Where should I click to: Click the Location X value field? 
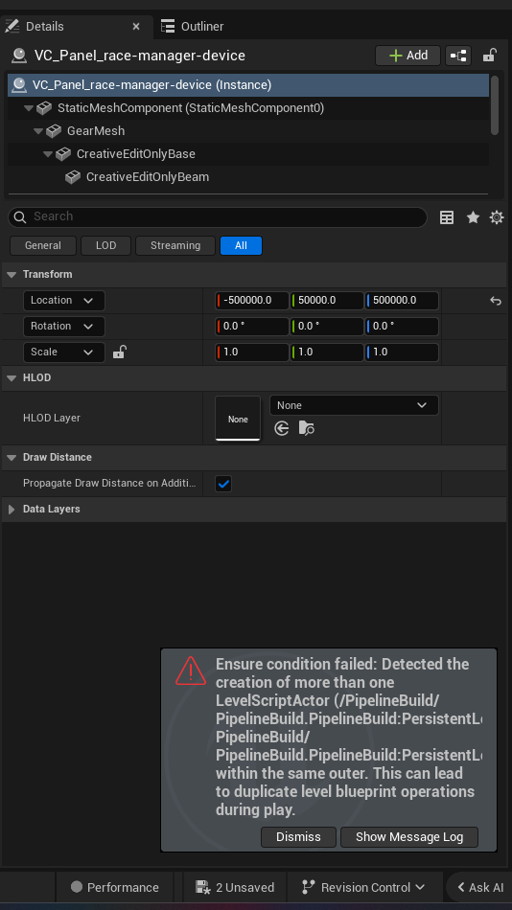[x=251, y=301]
